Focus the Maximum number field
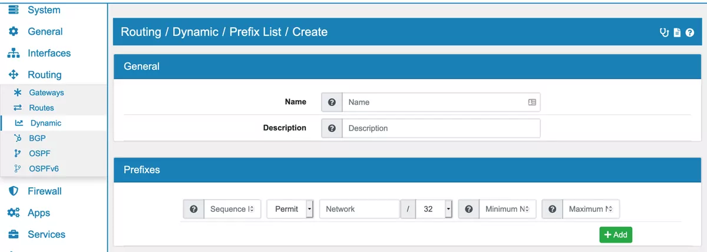Image resolution: width=707 pixels, height=252 pixels. click(x=591, y=209)
